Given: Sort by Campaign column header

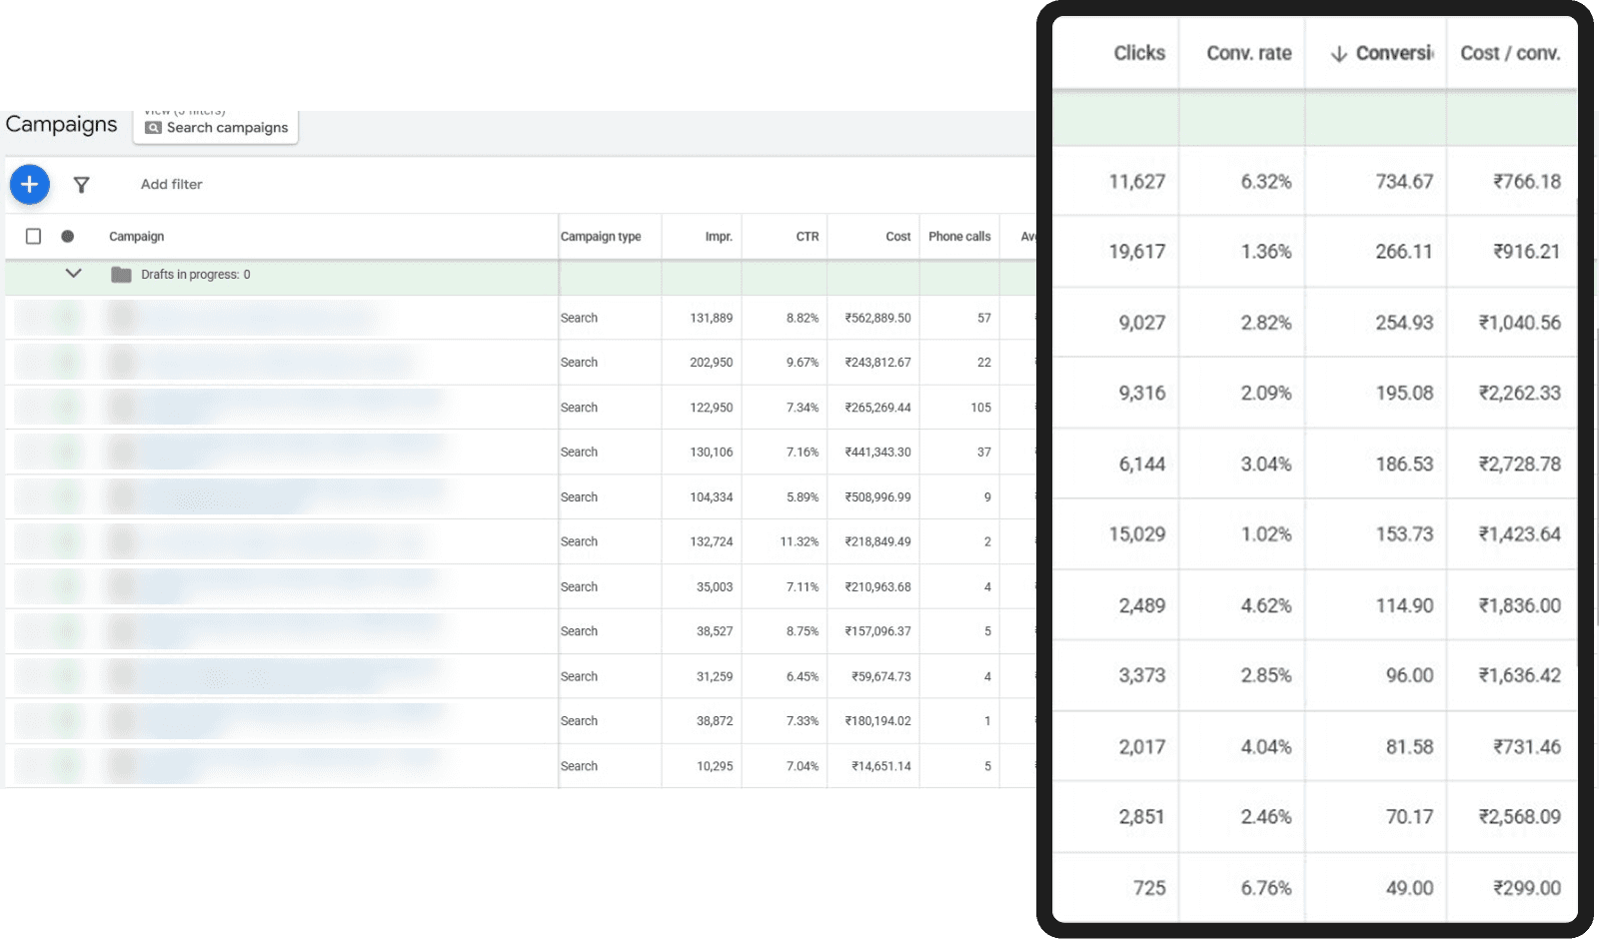Looking at the screenshot, I should tap(137, 237).
